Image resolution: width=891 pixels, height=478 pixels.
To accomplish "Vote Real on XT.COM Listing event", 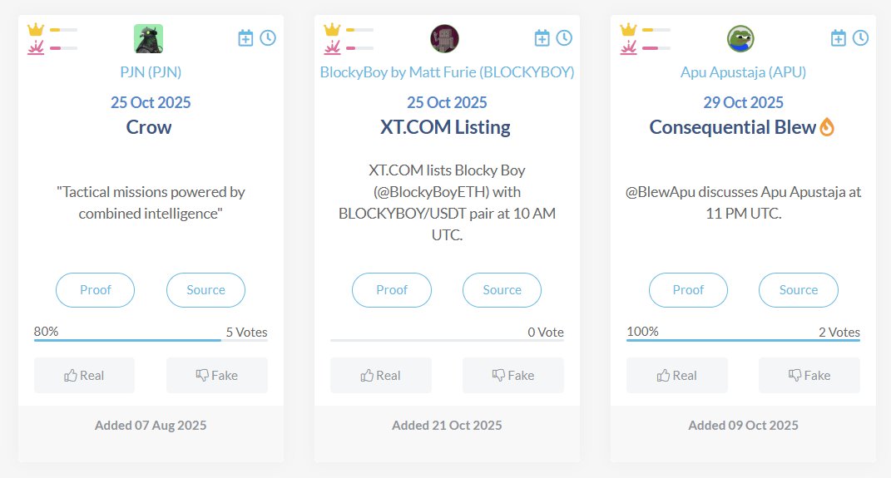I will click(380, 376).
